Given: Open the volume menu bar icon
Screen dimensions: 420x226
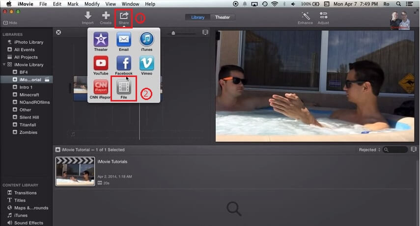Looking at the screenshot, I should tap(293, 4).
